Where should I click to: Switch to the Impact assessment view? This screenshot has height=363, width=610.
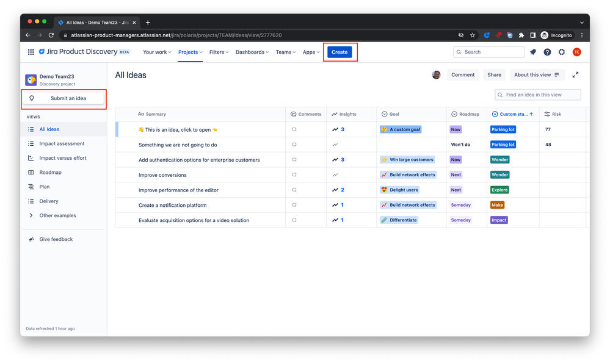64,144
